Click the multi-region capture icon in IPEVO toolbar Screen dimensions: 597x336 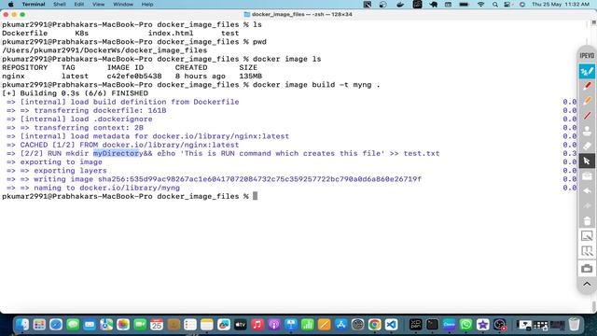pos(587,251)
